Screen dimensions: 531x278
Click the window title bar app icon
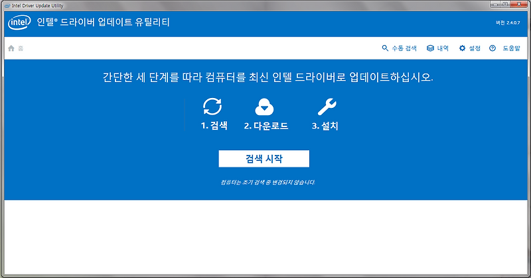(7, 5)
